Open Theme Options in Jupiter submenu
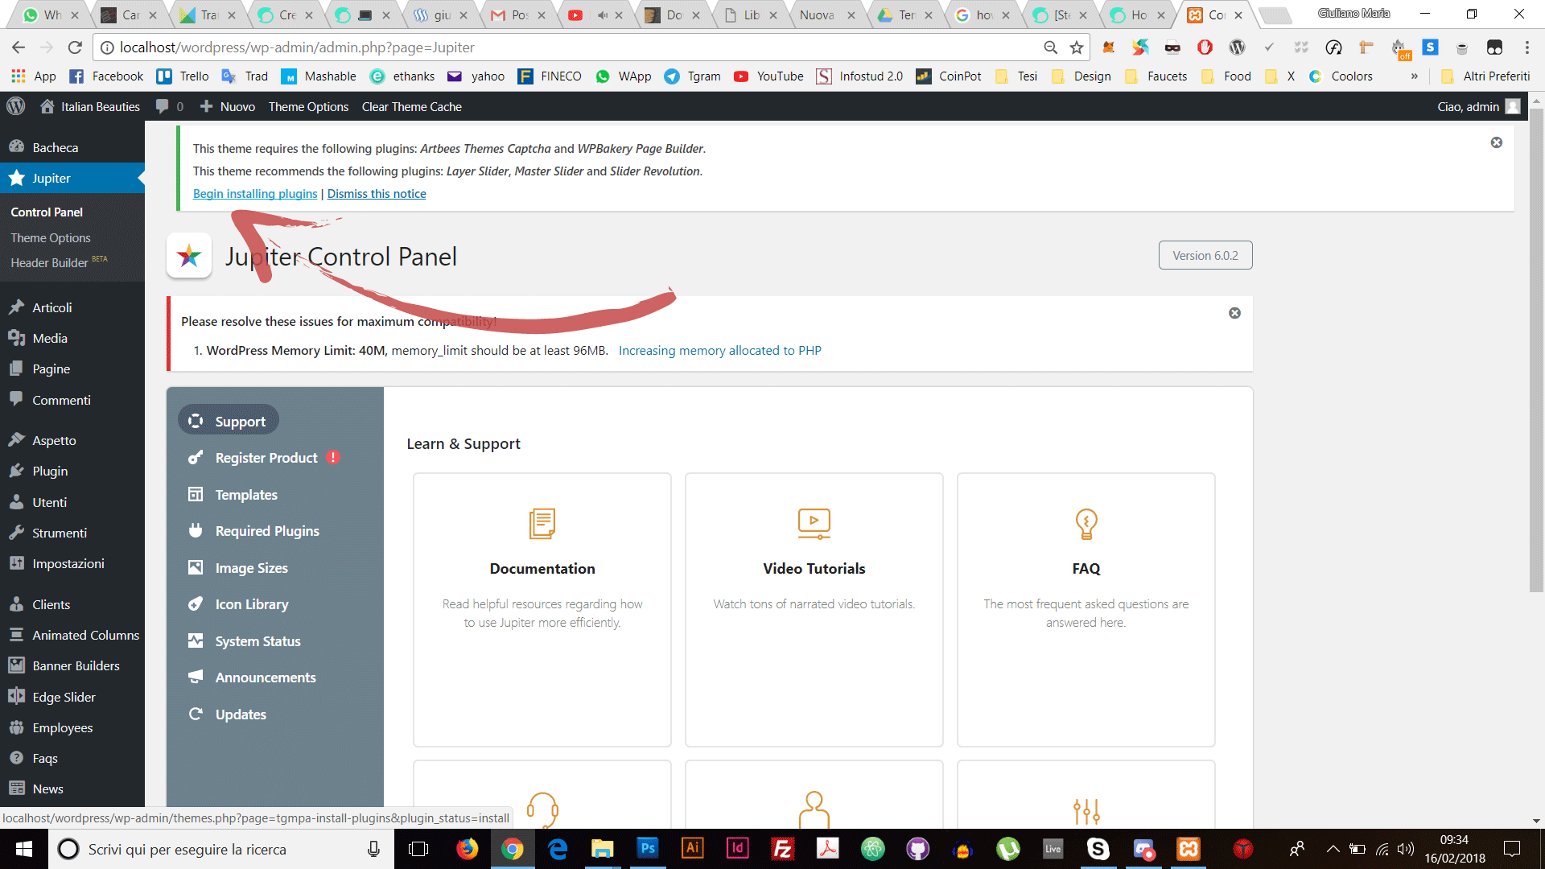 pos(51,238)
